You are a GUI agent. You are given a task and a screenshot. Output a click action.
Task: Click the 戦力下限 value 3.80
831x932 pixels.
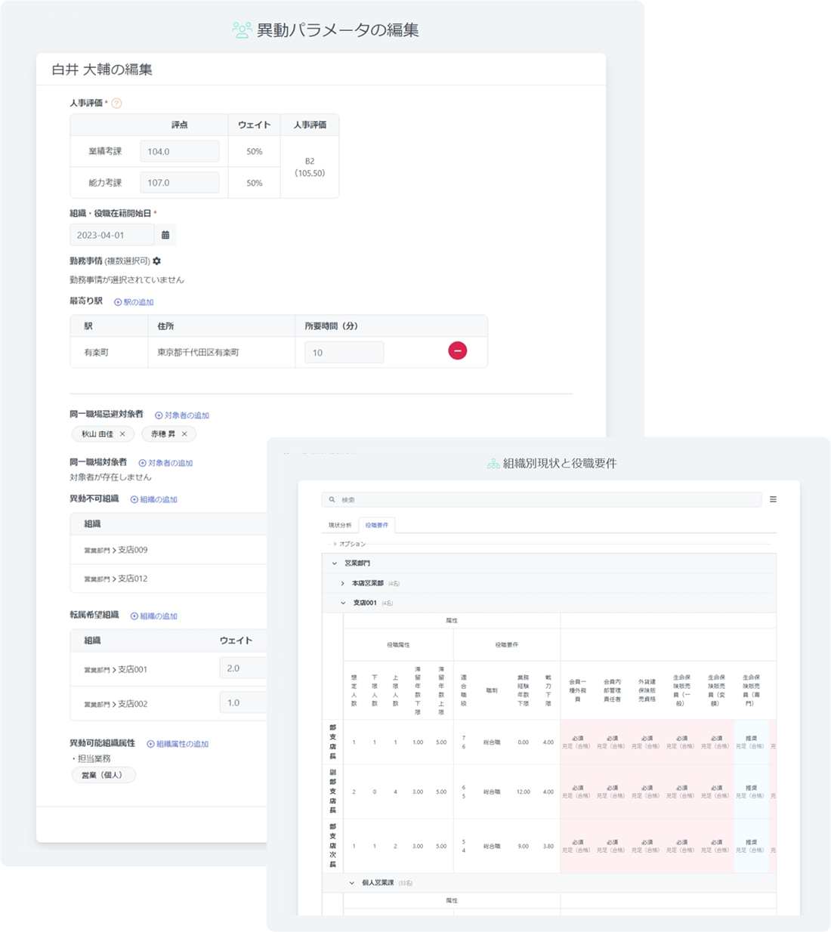[548, 846]
